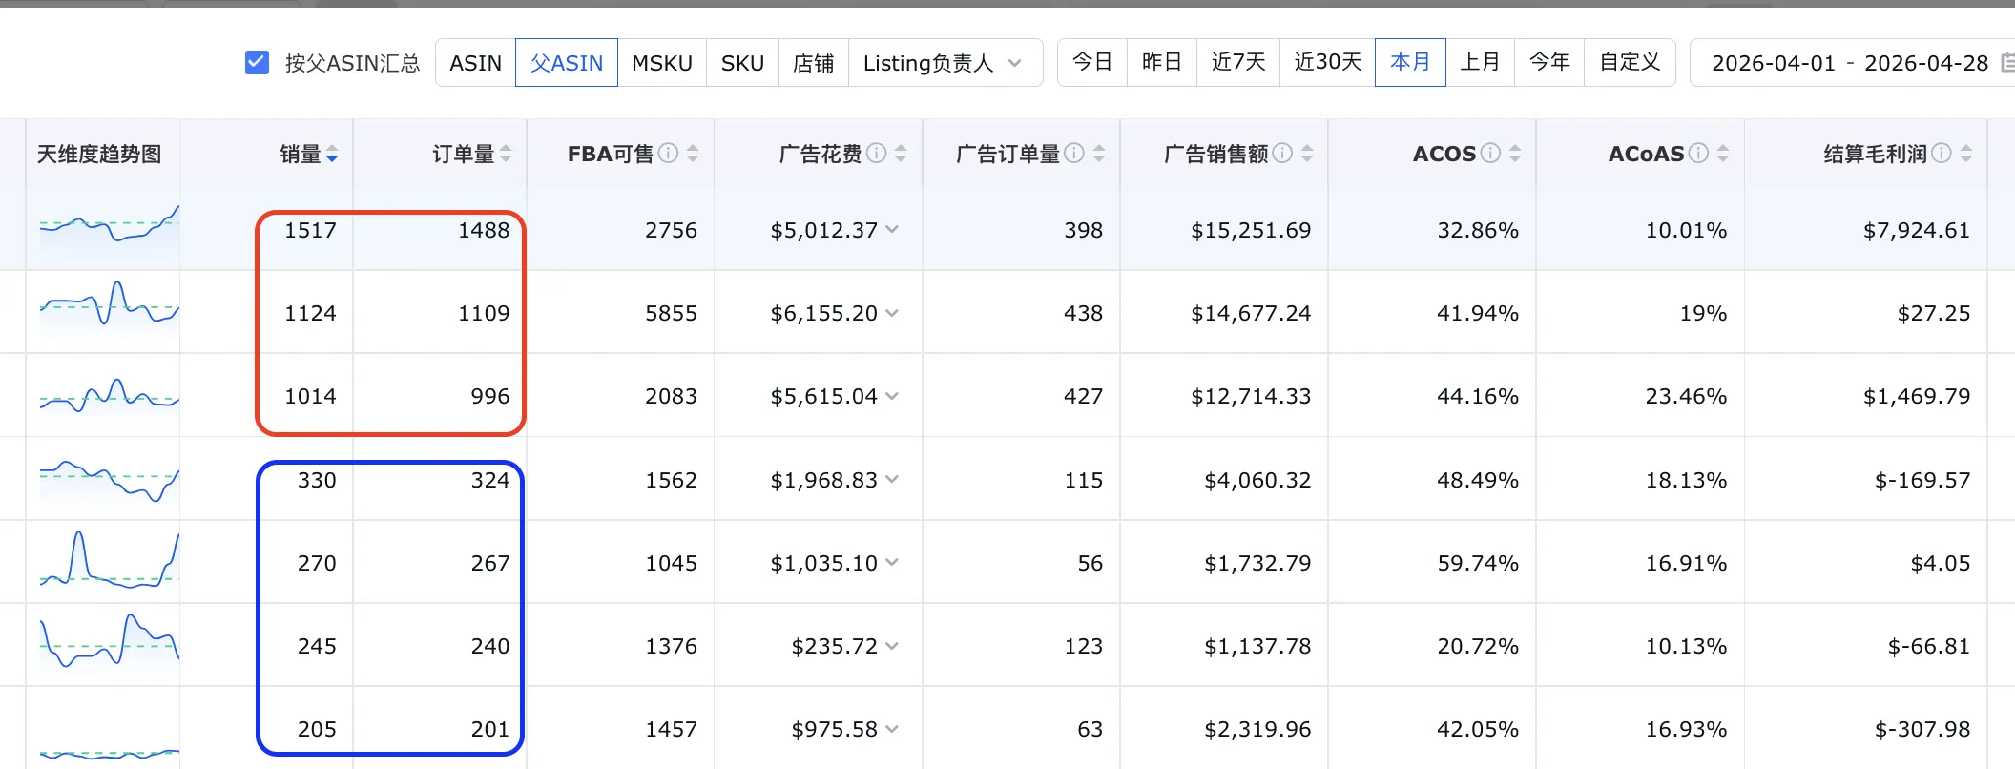Show info for ACOS column
2015x769 pixels.
click(1491, 153)
